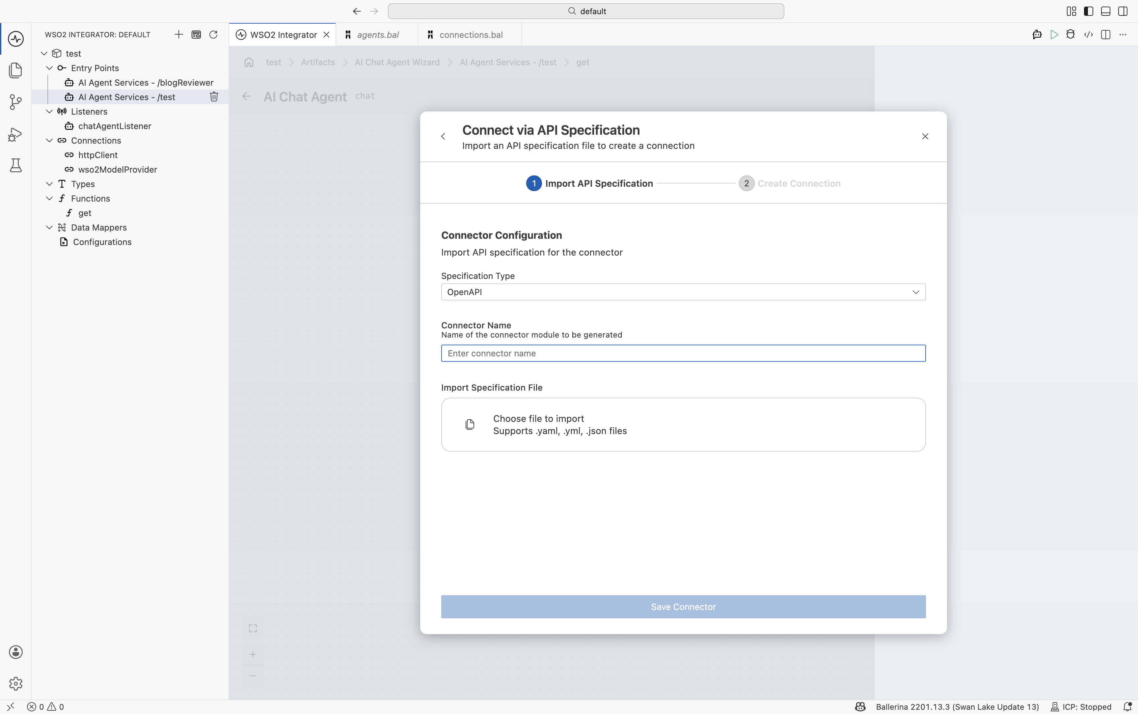
Task: Select the httpClient connection
Action: [98, 155]
